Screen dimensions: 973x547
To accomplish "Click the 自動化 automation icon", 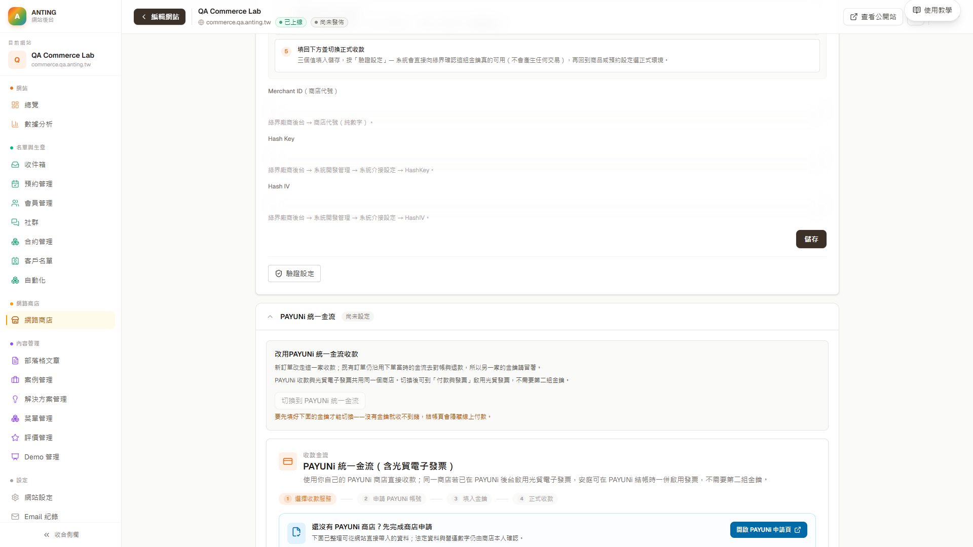I will 15,280.
